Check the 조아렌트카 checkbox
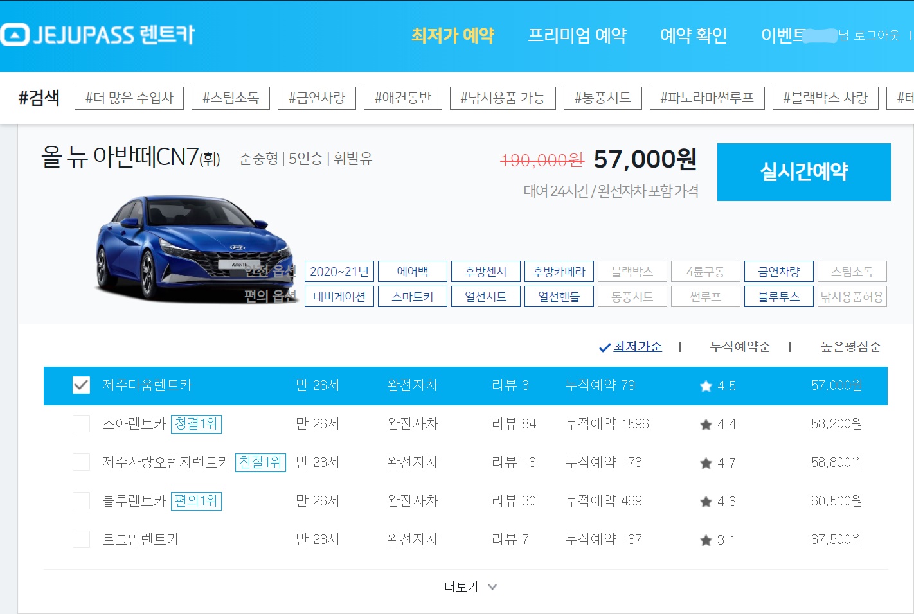This screenshot has height=614, width=914. 81,424
